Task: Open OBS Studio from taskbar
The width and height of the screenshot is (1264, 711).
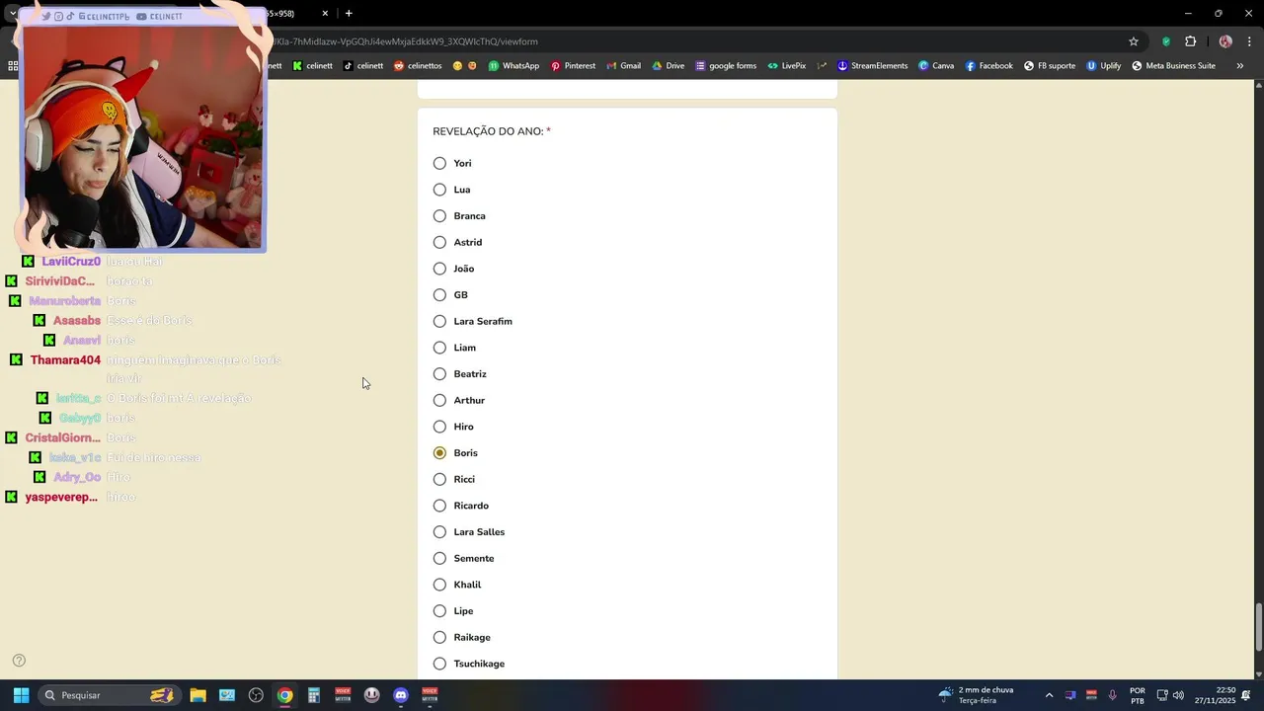Action: [x=256, y=695]
